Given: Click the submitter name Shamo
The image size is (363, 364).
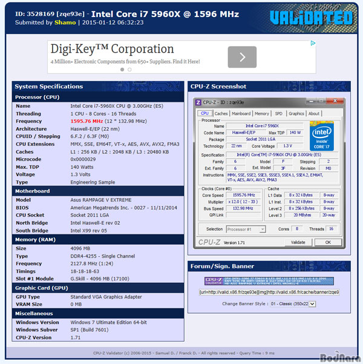Looking at the screenshot, I should pyautogui.click(x=65, y=22).
